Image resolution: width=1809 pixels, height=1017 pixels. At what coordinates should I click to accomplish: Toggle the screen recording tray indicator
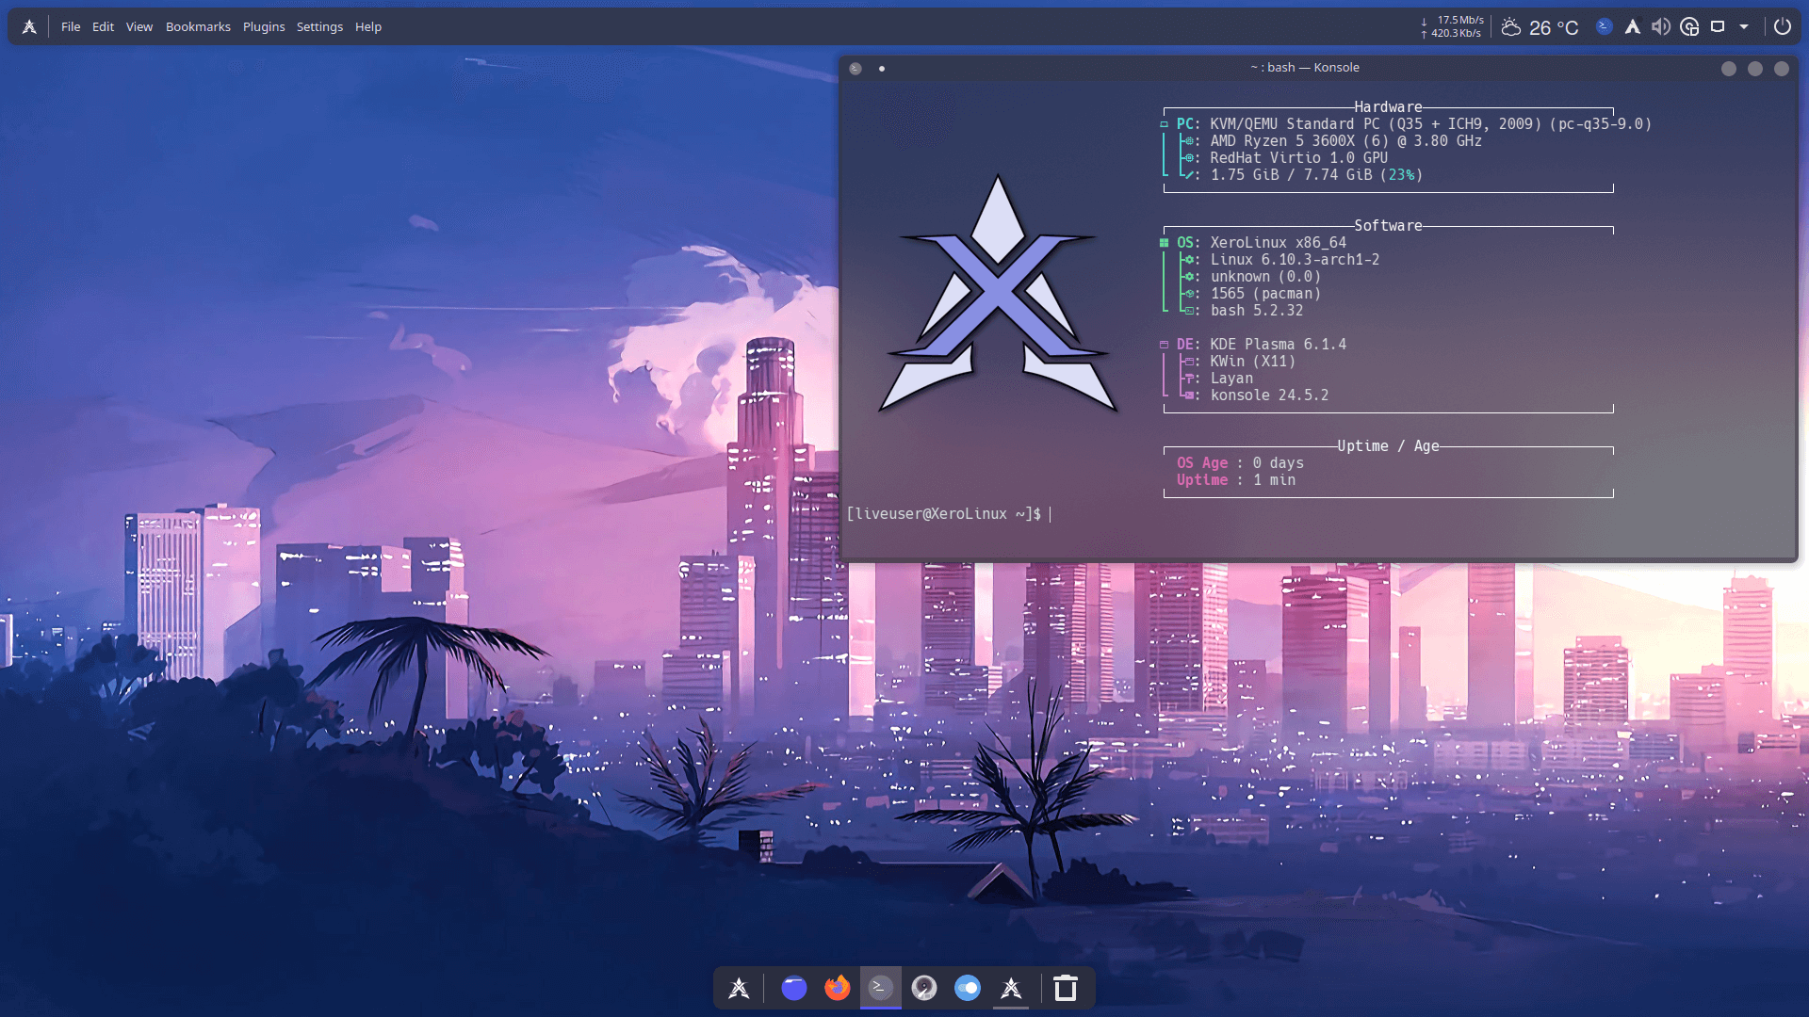[x=1689, y=26]
